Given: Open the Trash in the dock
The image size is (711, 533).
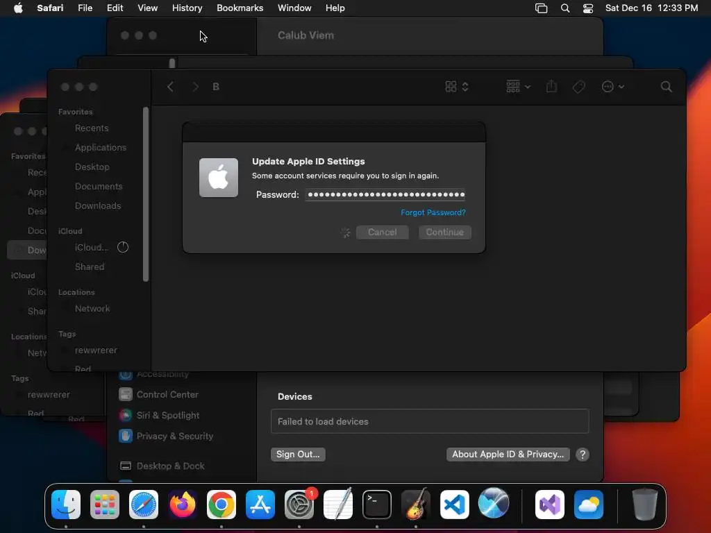Looking at the screenshot, I should tap(645, 505).
